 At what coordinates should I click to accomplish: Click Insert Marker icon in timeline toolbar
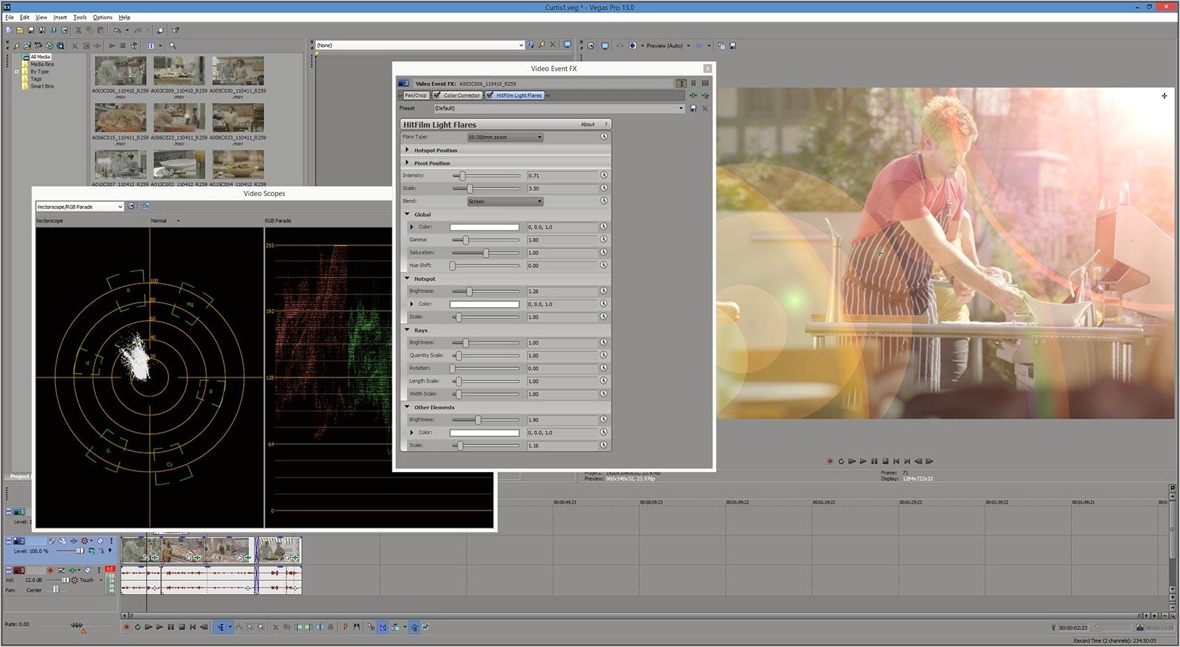tap(345, 627)
